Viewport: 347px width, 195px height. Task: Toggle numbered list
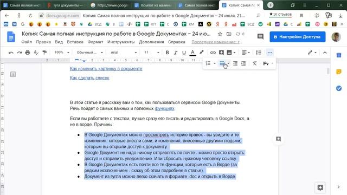pos(208,63)
